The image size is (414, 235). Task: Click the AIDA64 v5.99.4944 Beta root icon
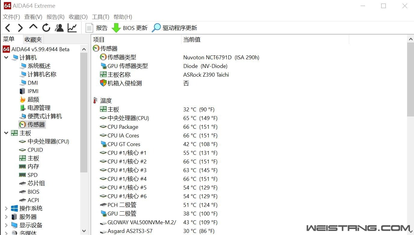click(6, 49)
